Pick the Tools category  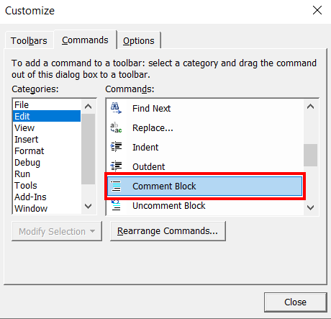coord(47,185)
